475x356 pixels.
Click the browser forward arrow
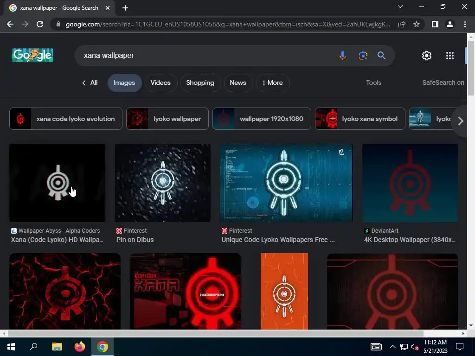coord(25,24)
